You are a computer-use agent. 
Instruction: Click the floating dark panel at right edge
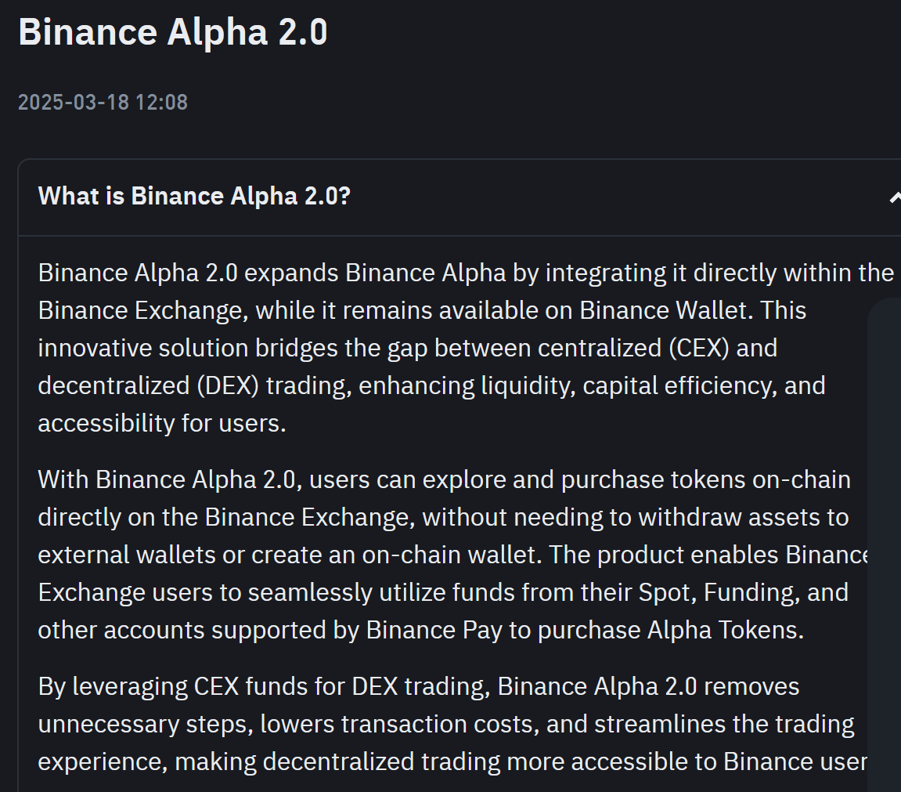click(884, 545)
